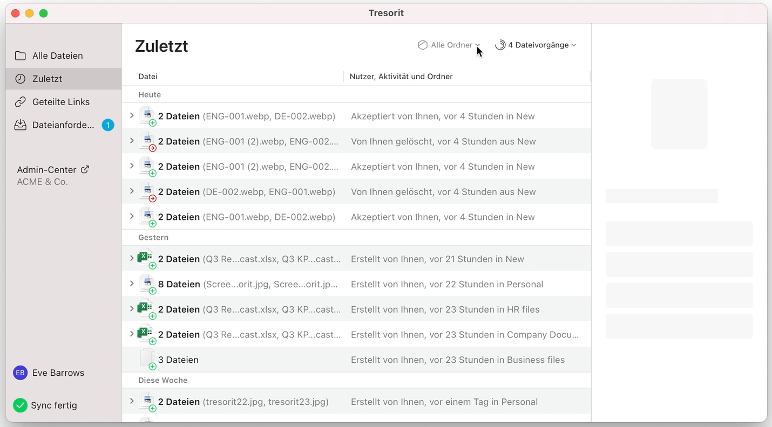Viewport: 772px width, 427px height.
Task: Open Alle Ordner filter dropdown
Action: click(449, 45)
